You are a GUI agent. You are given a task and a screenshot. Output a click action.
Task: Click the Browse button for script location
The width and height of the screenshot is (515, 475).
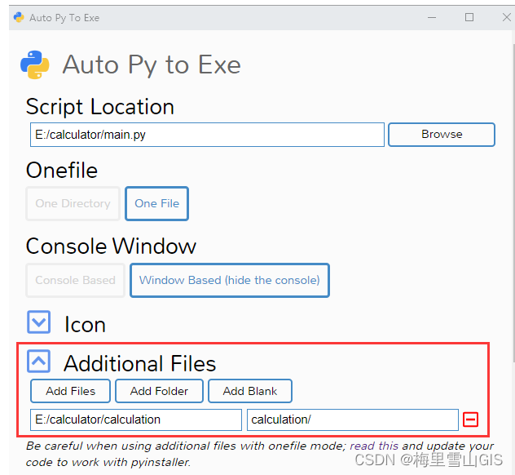[442, 135]
